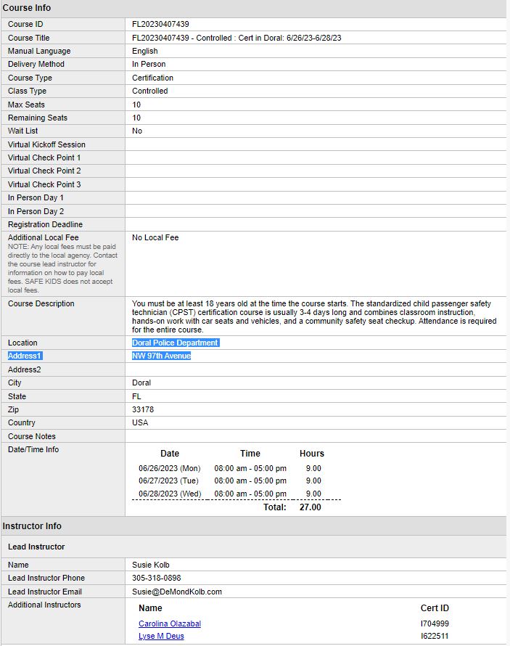Screen dimensions: 510x646
Task: Click the City value Doral
Action: pos(141,383)
